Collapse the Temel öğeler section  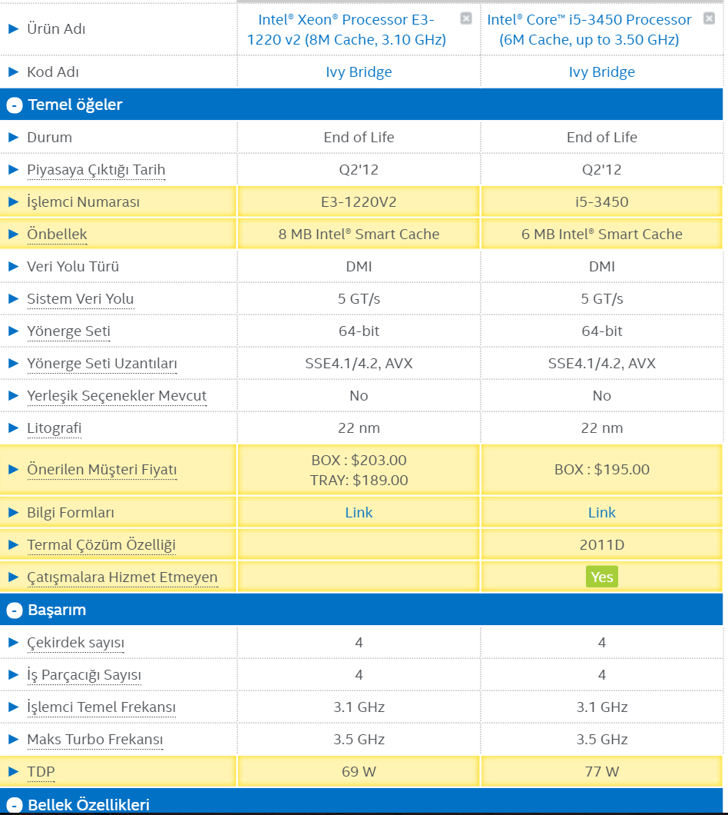[x=15, y=105]
